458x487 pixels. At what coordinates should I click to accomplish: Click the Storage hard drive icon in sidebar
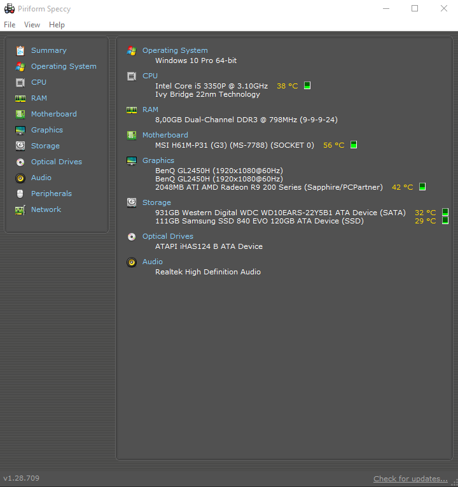pos(20,146)
